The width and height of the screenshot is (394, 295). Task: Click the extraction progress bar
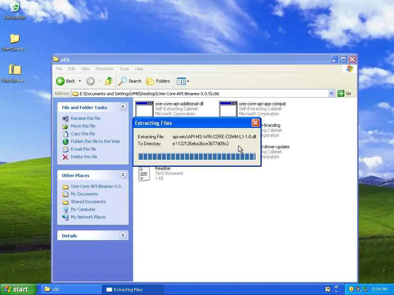(197, 157)
